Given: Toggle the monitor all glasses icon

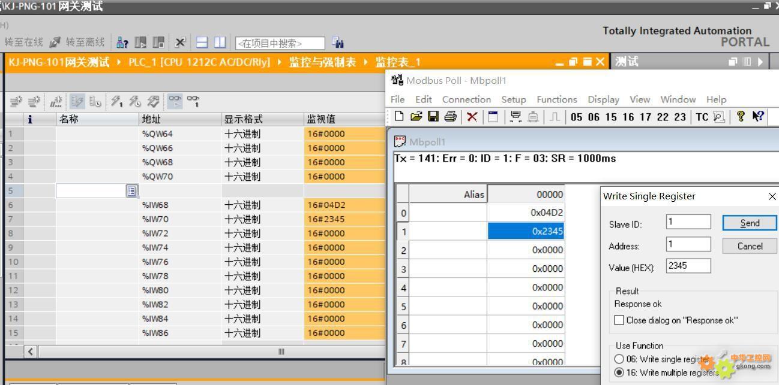Looking at the screenshot, I should coord(175,101).
